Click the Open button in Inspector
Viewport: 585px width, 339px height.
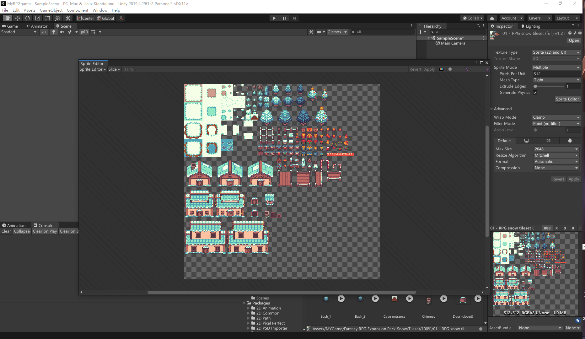[x=574, y=40]
